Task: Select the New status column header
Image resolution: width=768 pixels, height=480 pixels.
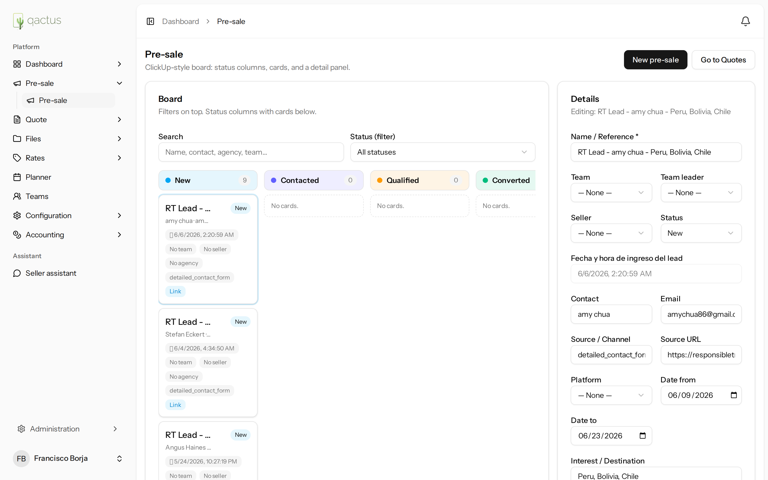Action: pyautogui.click(x=208, y=180)
